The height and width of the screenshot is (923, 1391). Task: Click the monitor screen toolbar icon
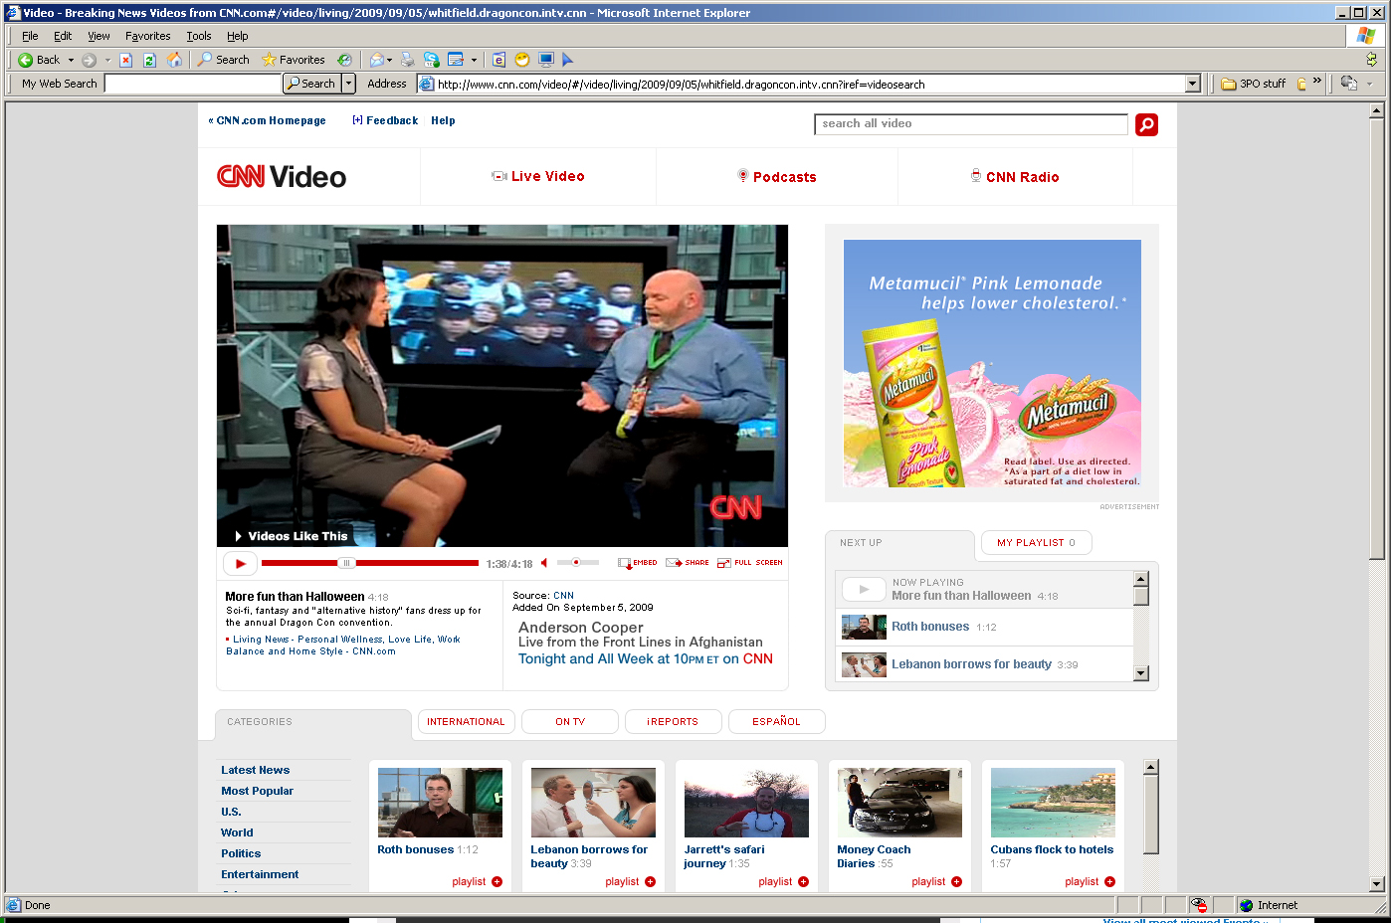[545, 60]
